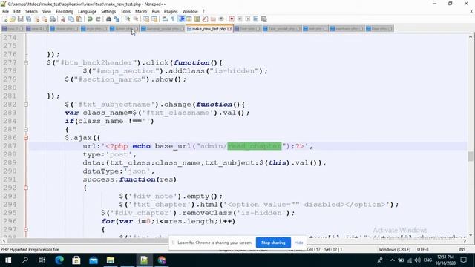
Task: Collapse the fold marker at line 285
Action: [x=26, y=130]
